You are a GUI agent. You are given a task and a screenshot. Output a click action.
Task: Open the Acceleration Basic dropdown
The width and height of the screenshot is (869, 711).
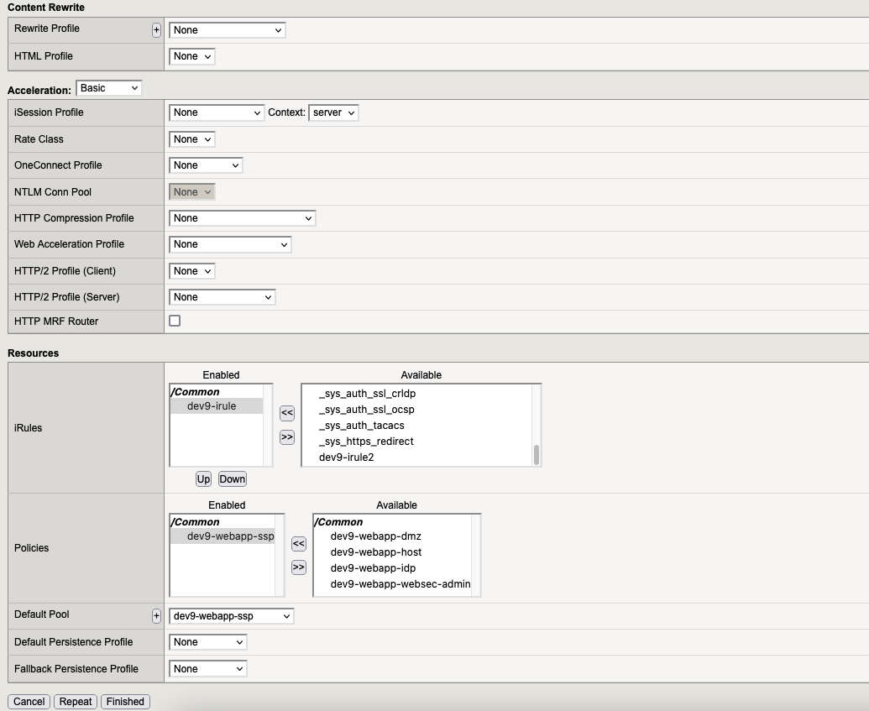[109, 88]
